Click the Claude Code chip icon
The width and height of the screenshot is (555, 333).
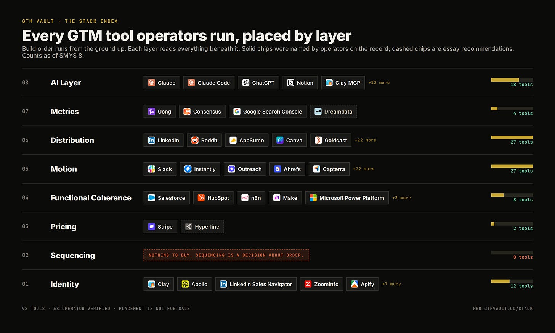191,83
